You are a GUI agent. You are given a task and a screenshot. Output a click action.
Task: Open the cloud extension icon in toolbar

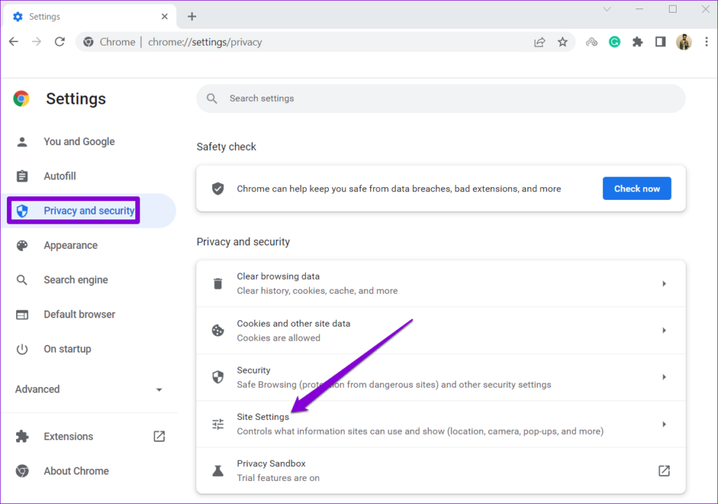(592, 42)
